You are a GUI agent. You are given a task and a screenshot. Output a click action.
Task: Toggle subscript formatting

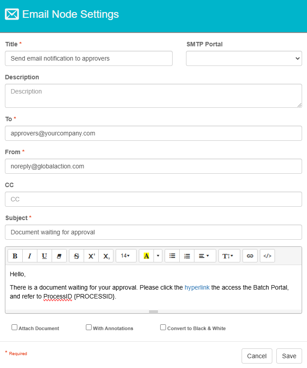(x=106, y=256)
